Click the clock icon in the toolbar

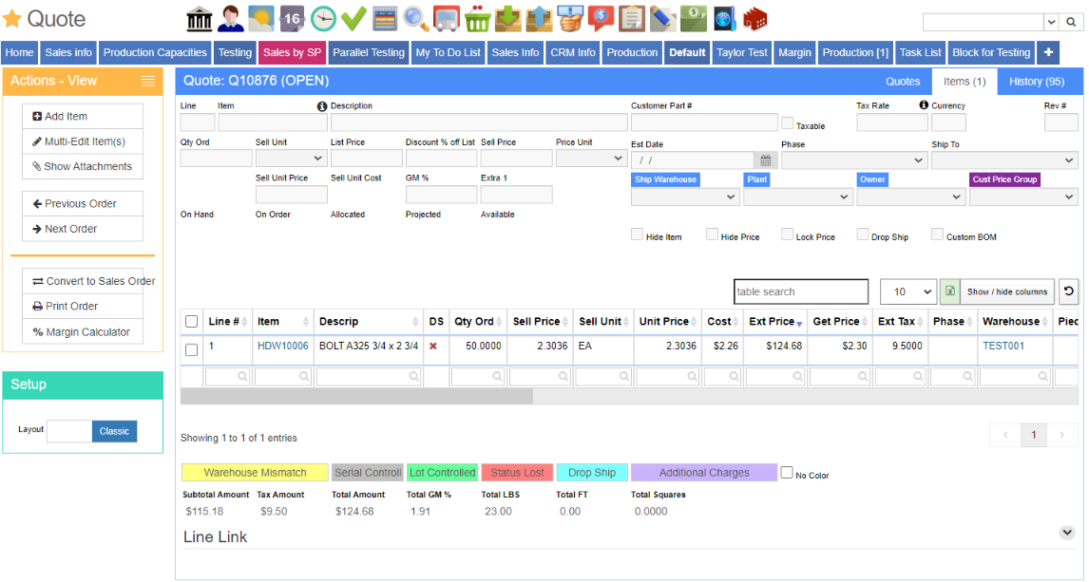coord(323,19)
